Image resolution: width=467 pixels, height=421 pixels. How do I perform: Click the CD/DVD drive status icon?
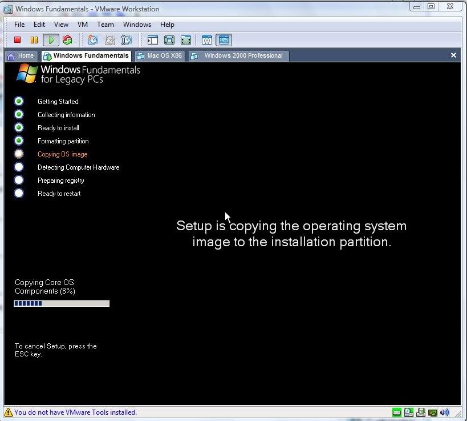pos(409,412)
